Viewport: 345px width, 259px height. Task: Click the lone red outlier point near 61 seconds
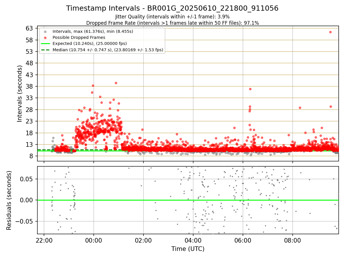[330, 32]
